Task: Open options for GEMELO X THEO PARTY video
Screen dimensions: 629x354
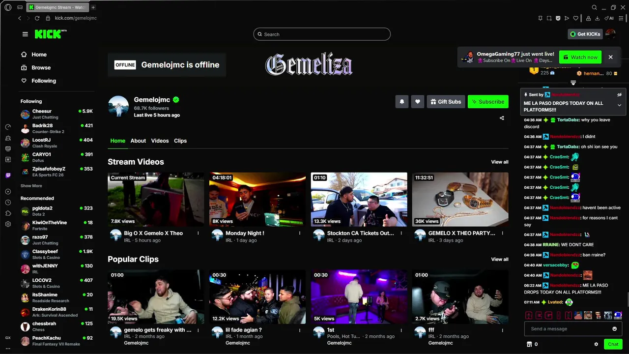Action: point(502,233)
